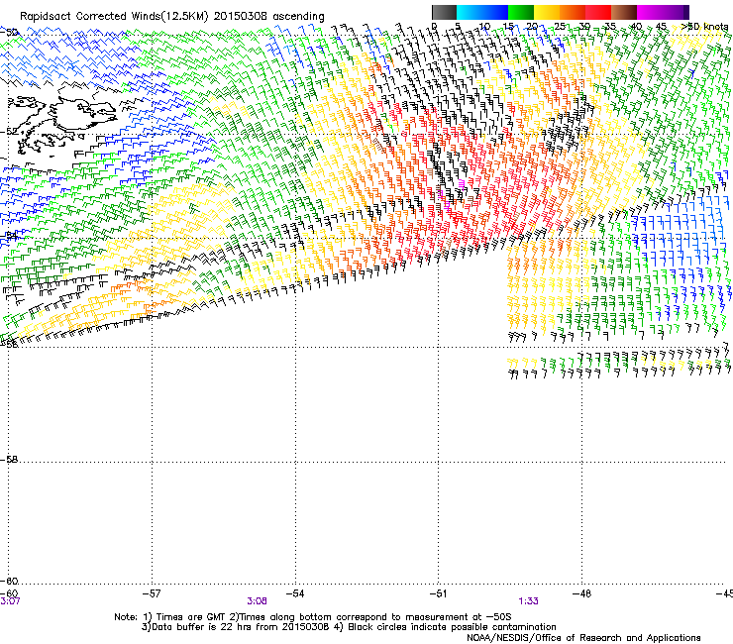The image size is (733, 644).
Task: Click longitude label '-60' on bottom axis
Action: click(9, 593)
